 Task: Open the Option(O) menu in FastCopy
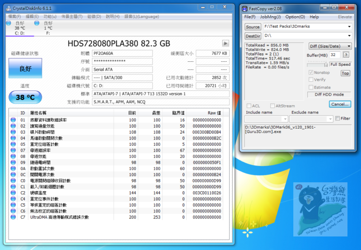(295, 17)
